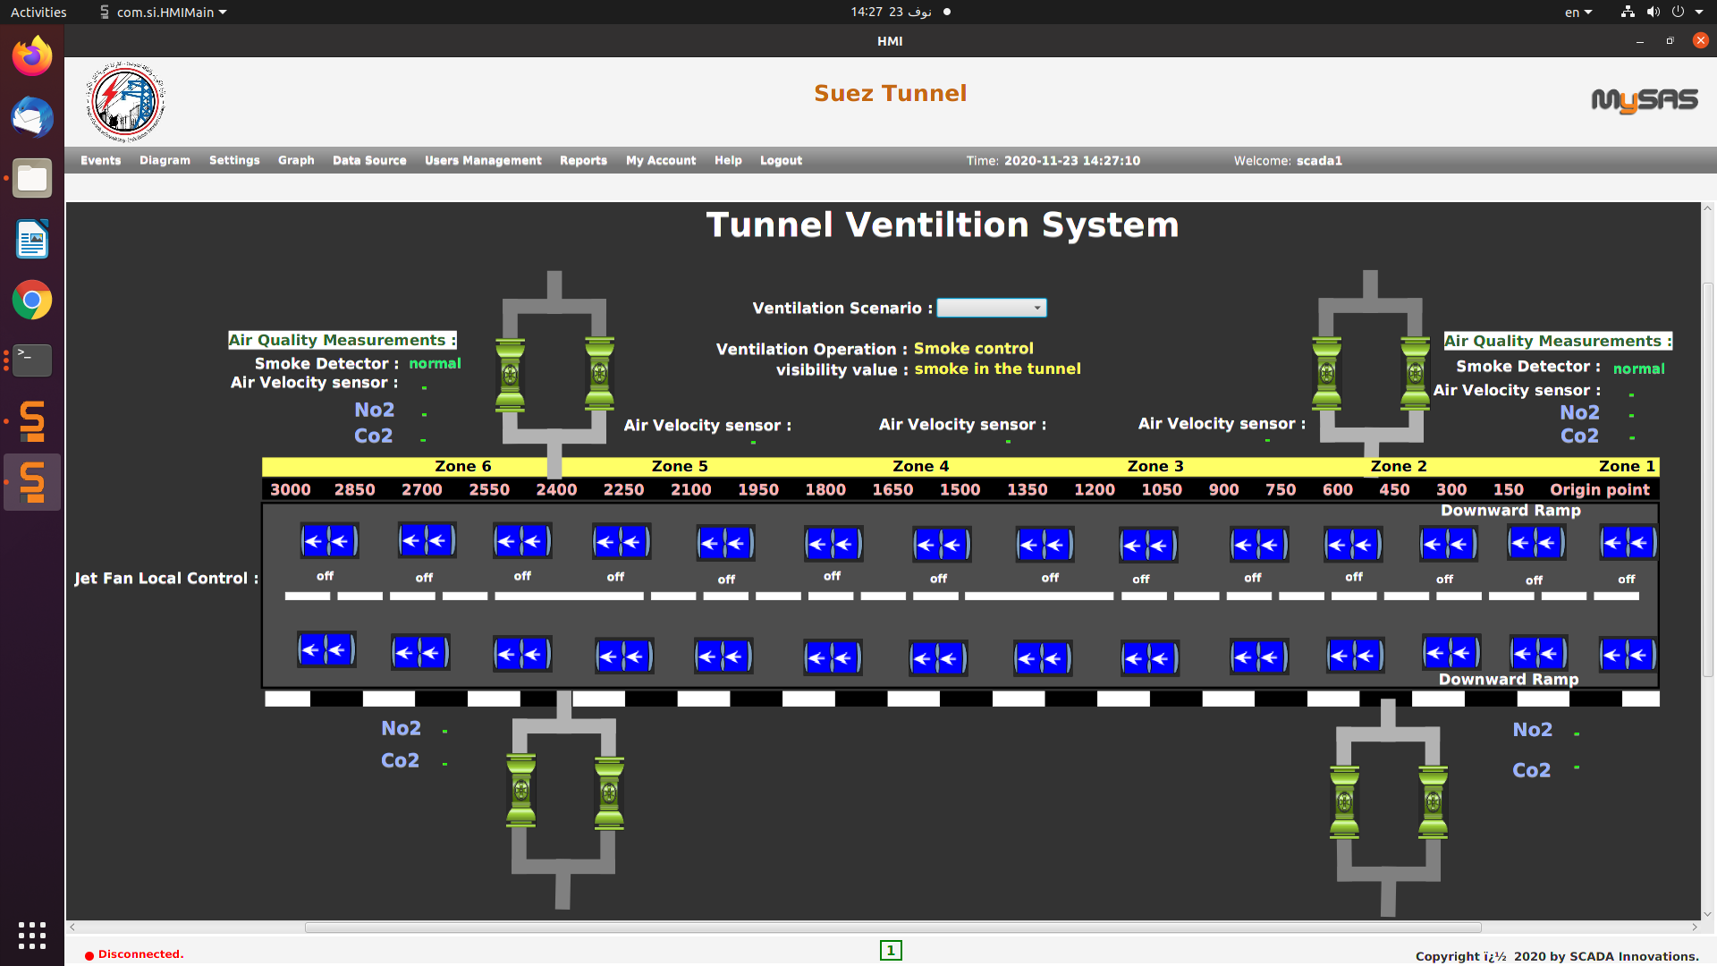The width and height of the screenshot is (1717, 966).
Task: Click the MySAS logo
Action: (x=1644, y=101)
